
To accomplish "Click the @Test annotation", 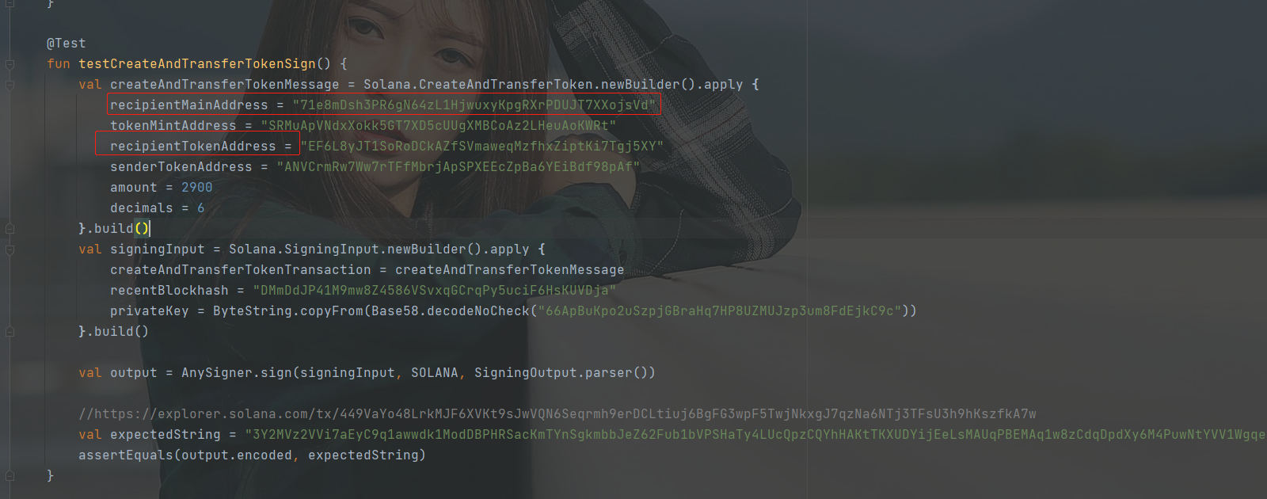I will click(67, 44).
